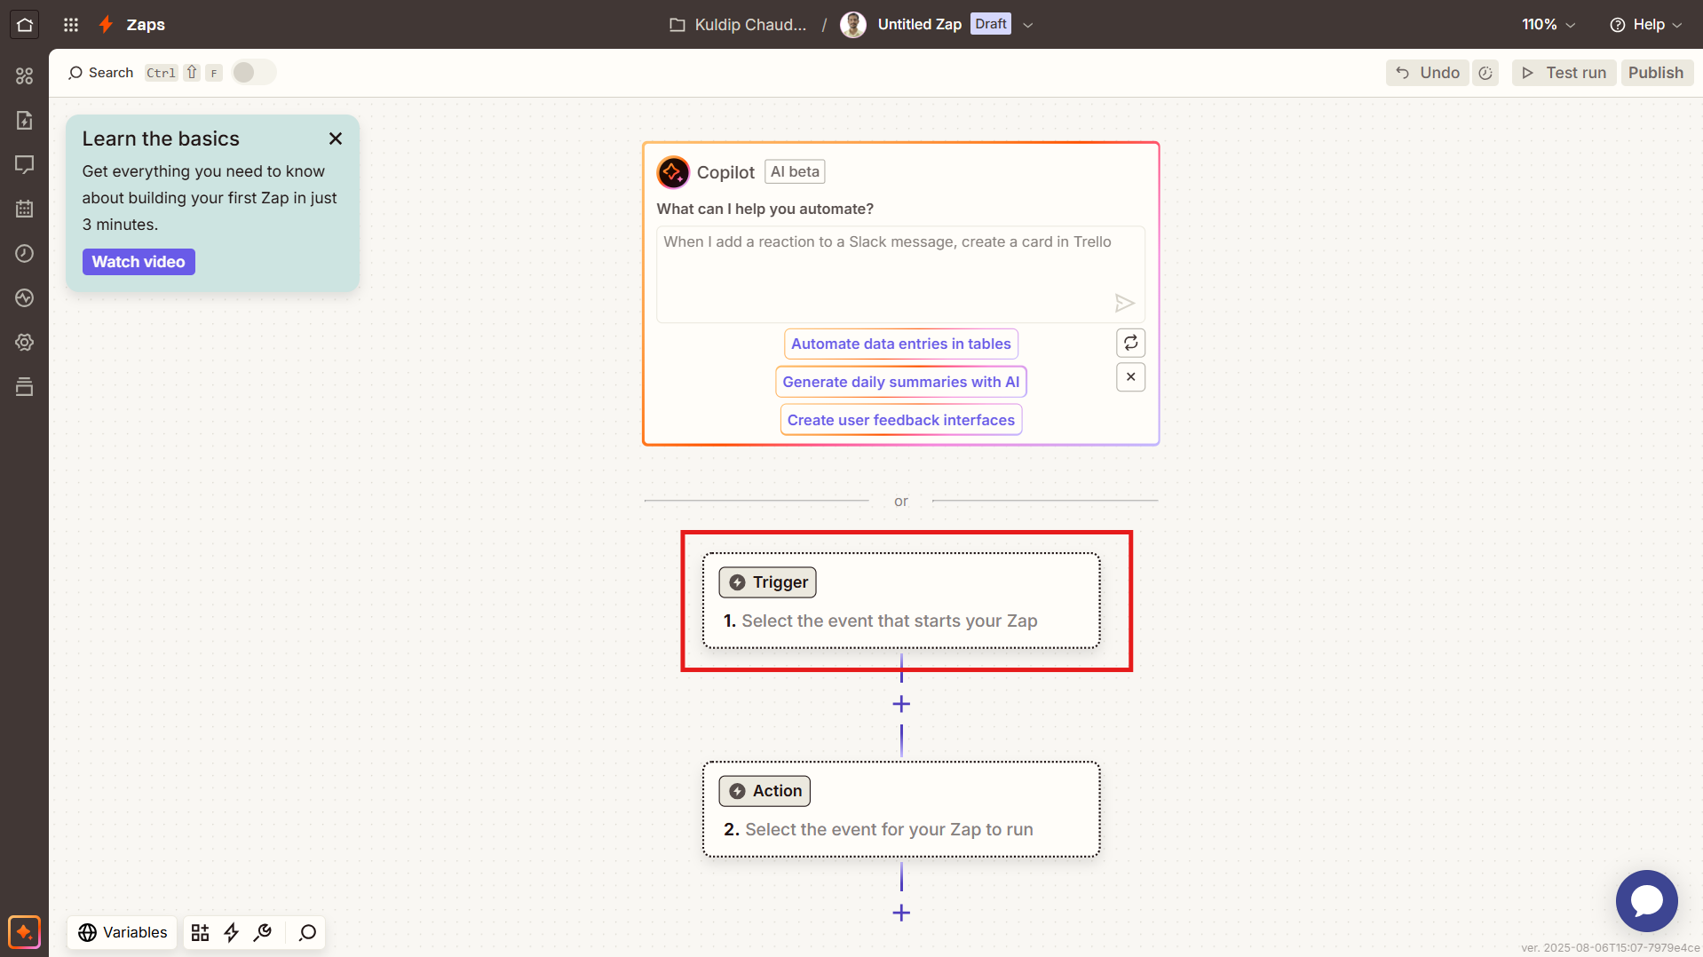Open the sidebar status activity icon
This screenshot has height=957, width=1703.
tap(24, 297)
